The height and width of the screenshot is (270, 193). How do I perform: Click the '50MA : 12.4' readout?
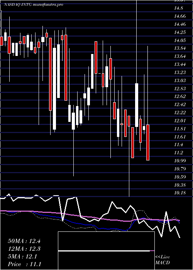coord(24,241)
